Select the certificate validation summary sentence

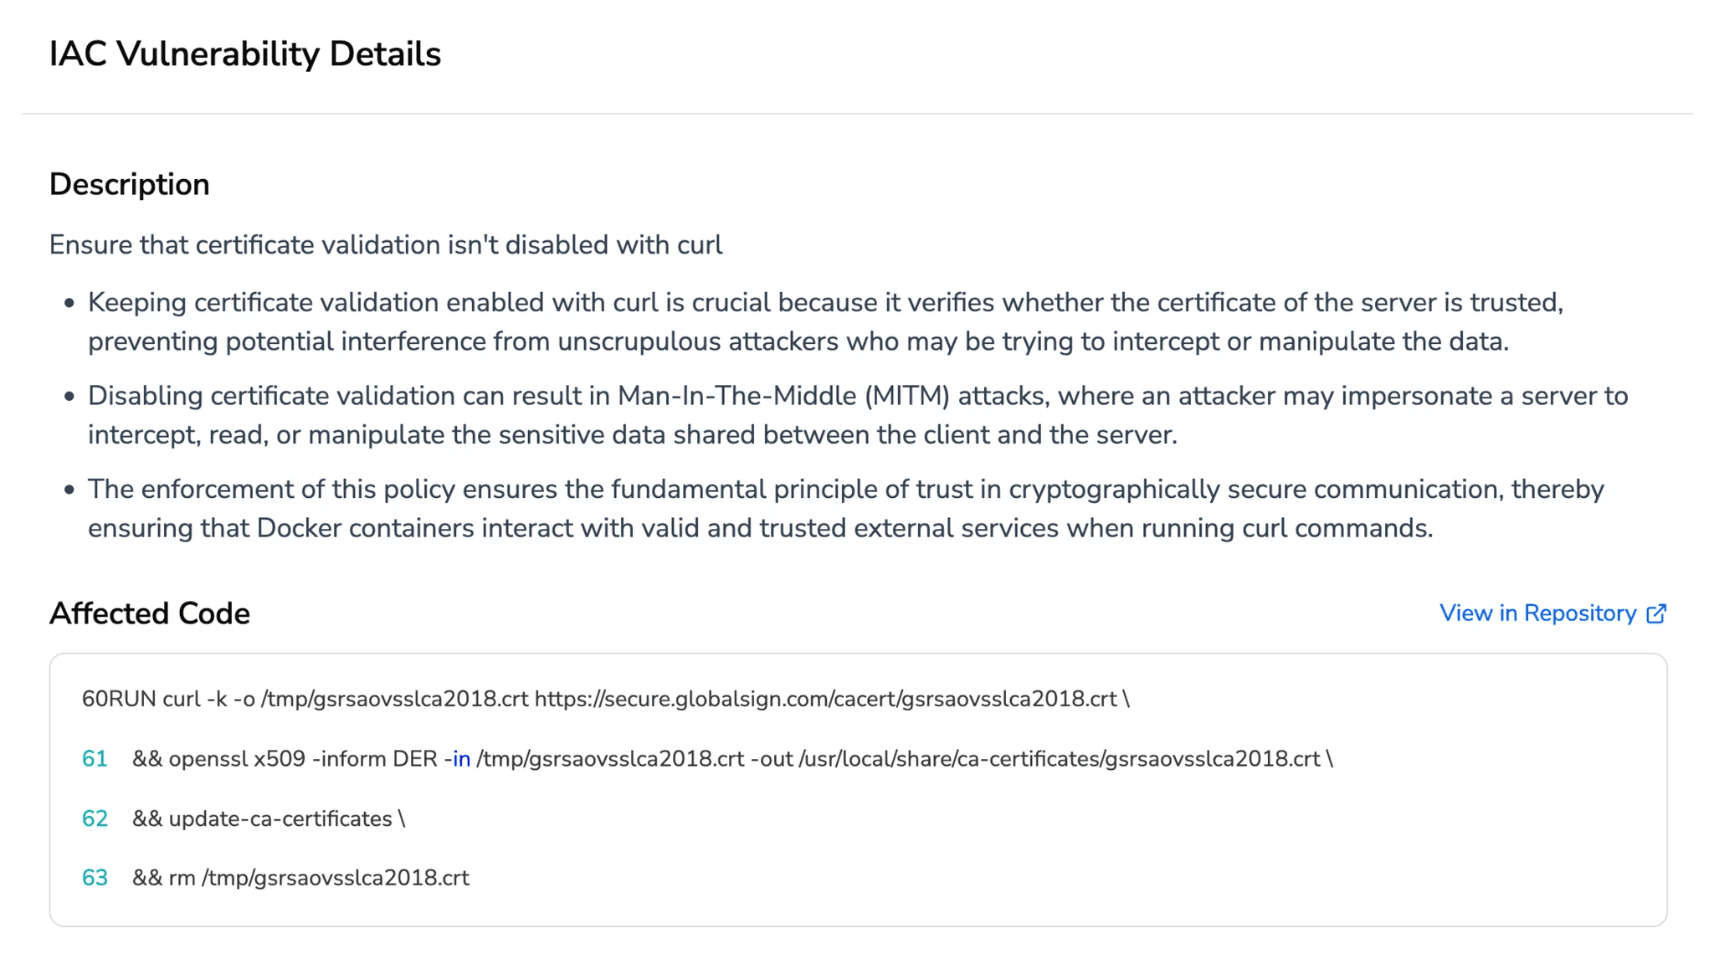(x=386, y=244)
